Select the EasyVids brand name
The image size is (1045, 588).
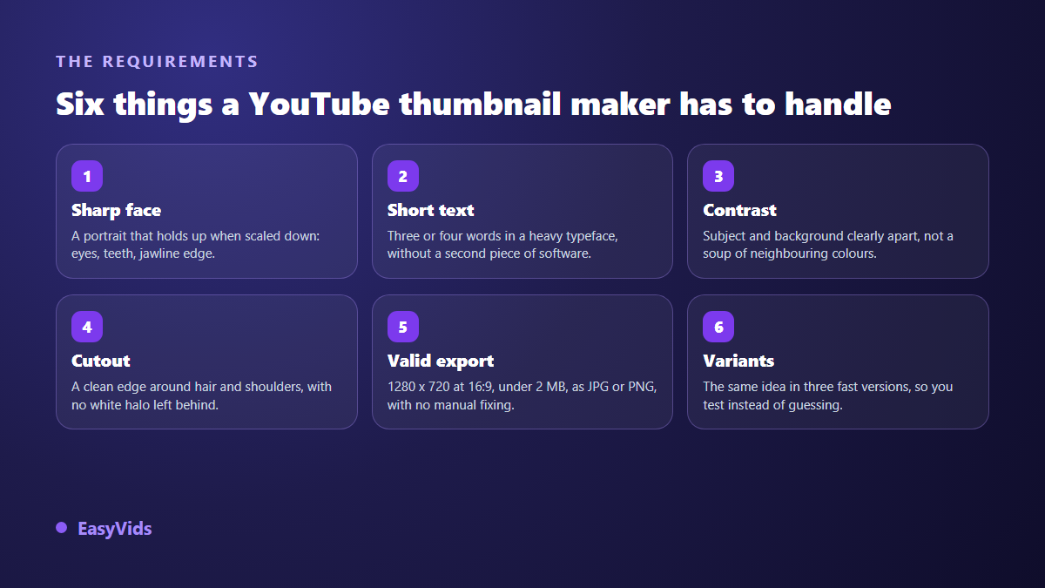click(114, 529)
